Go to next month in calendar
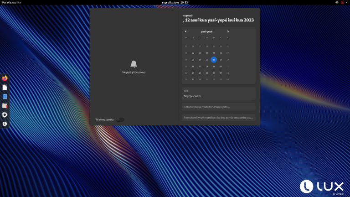This screenshot has height=197, width=350. click(228, 31)
